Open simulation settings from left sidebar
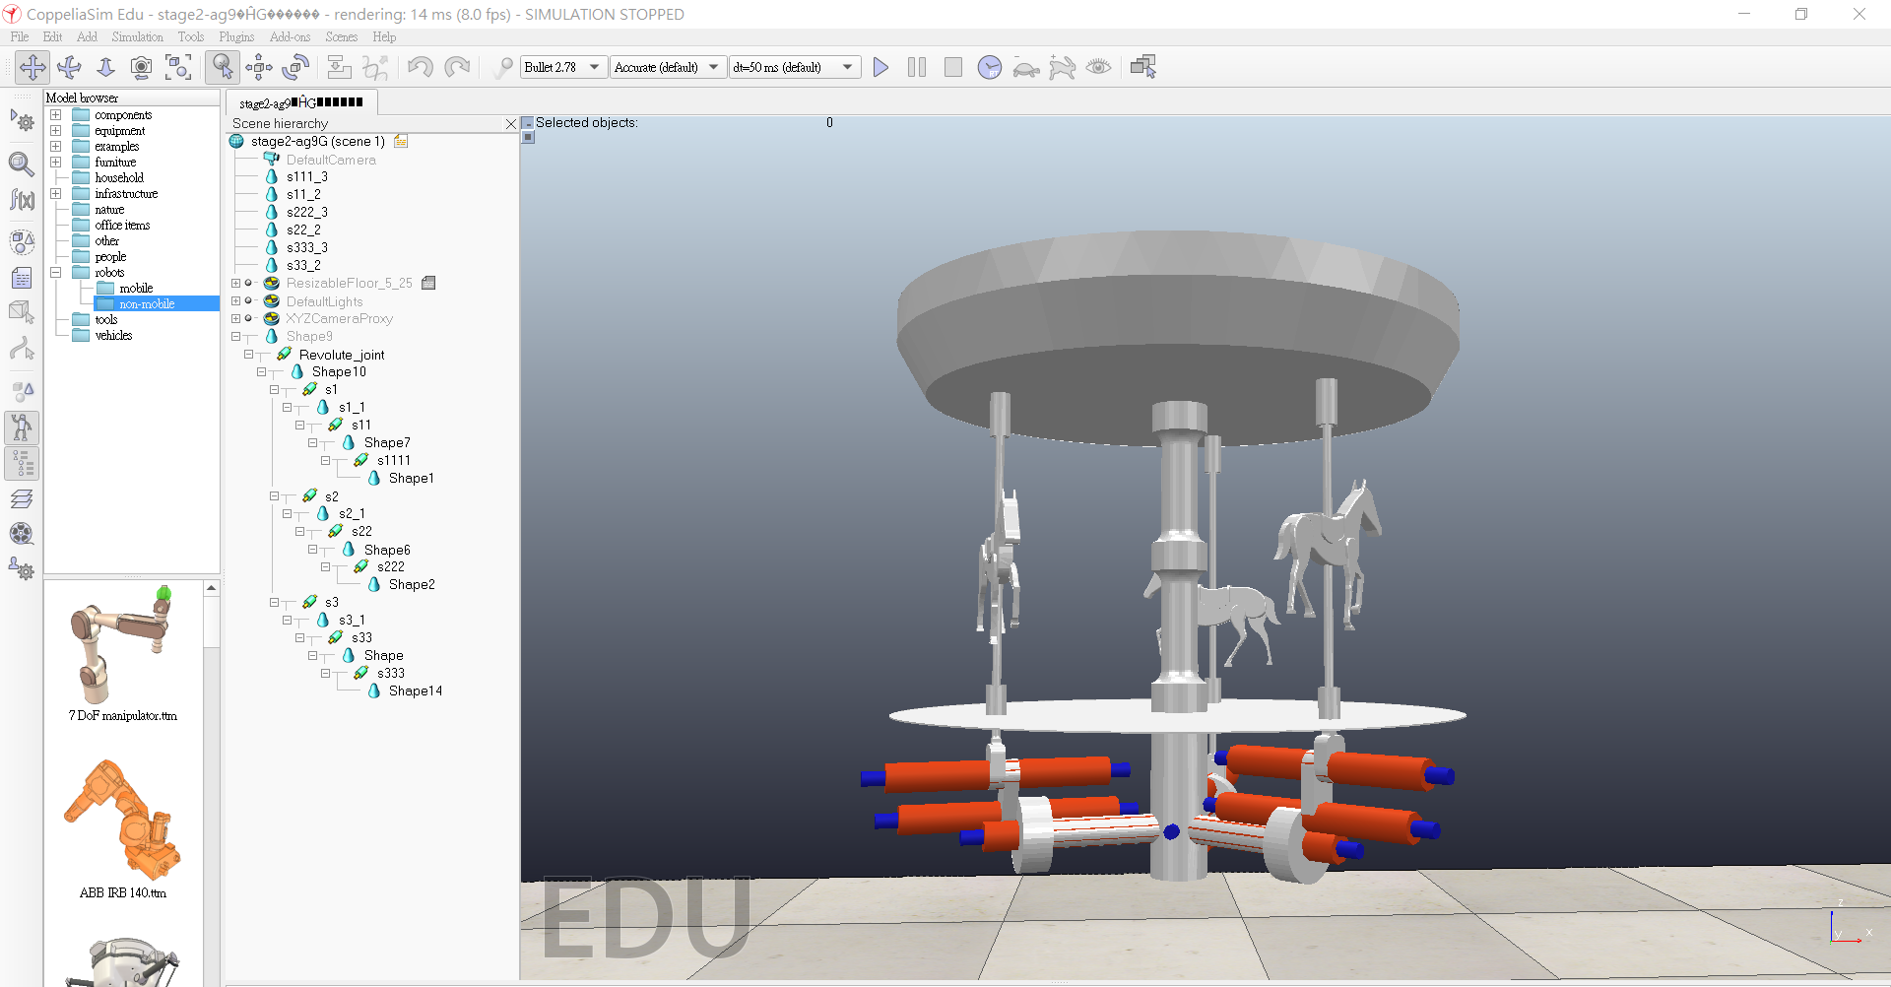Viewport: 1891px width, 987px height. 22,122
